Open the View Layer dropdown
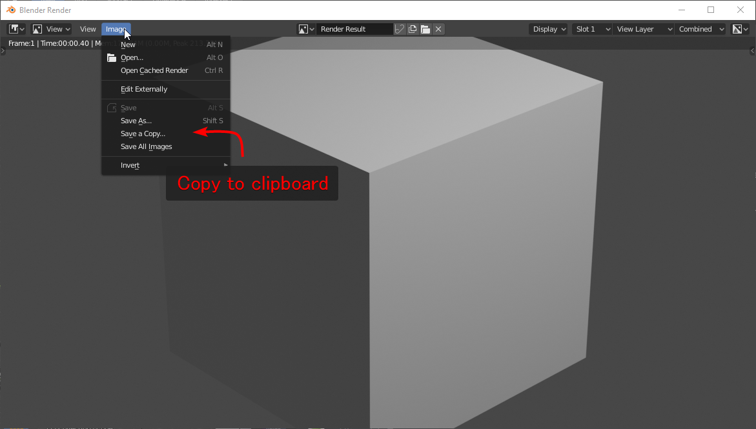756x429 pixels. point(644,29)
